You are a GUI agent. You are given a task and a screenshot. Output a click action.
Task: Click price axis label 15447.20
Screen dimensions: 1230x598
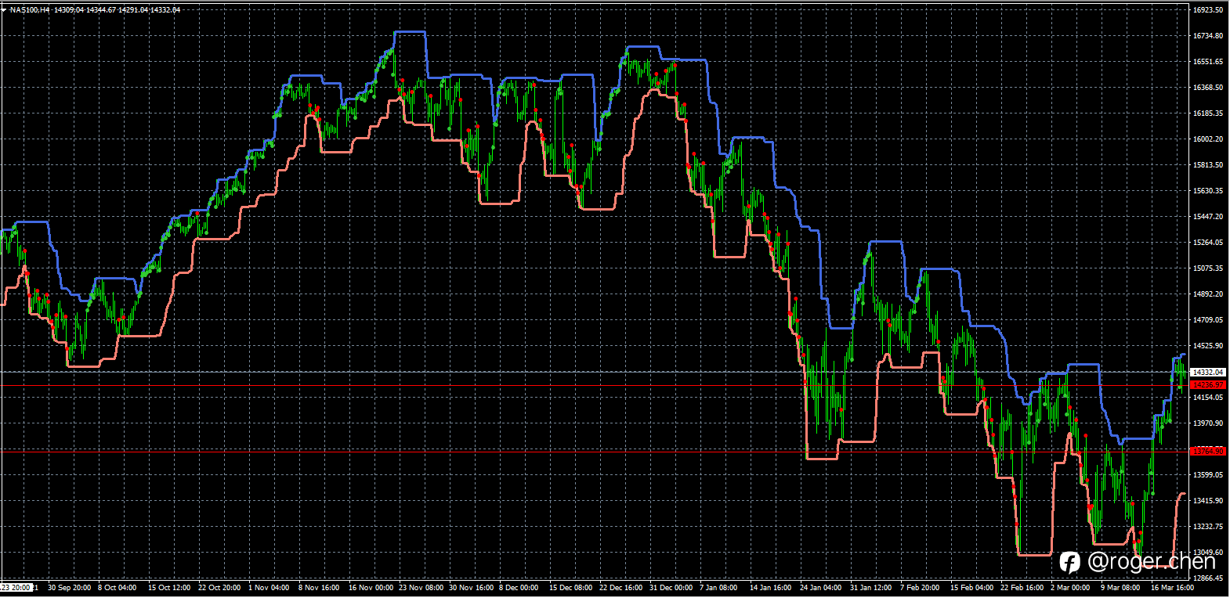click(x=1208, y=217)
